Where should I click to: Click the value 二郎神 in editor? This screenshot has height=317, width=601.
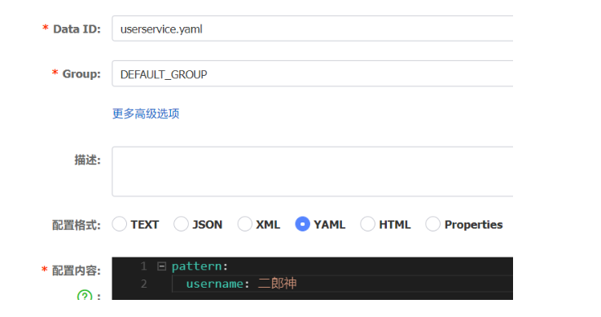tap(277, 284)
